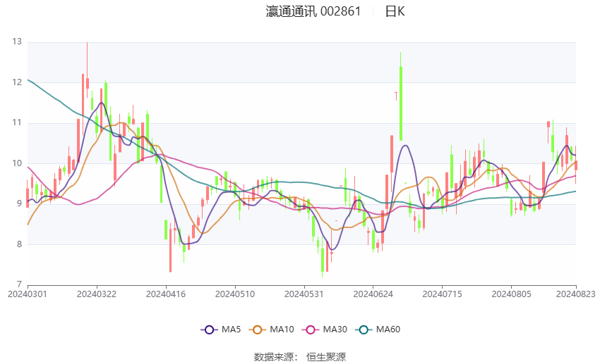The image size is (600, 364).
Task: Click the y-axis value 11
Action: tap(17, 123)
